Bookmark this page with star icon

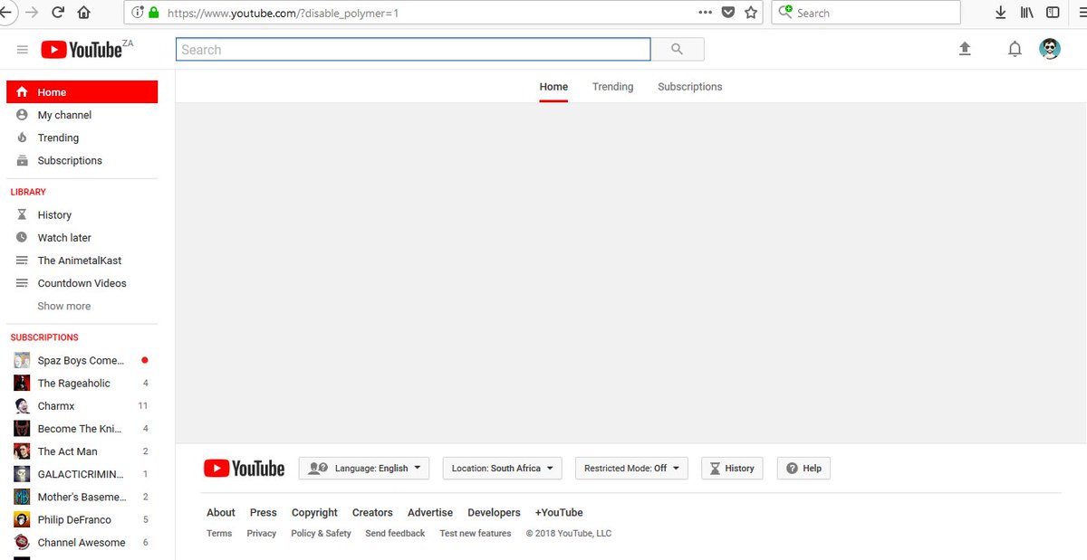click(751, 13)
